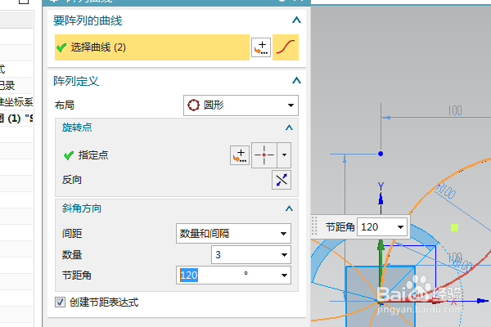Click the blue rotation point in viewport
Image resolution: width=491 pixels, height=327 pixels.
[381, 154]
